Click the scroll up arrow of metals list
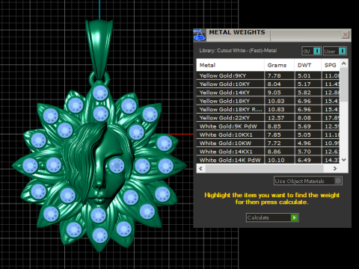This screenshot has height=269, width=359. (x=344, y=64)
